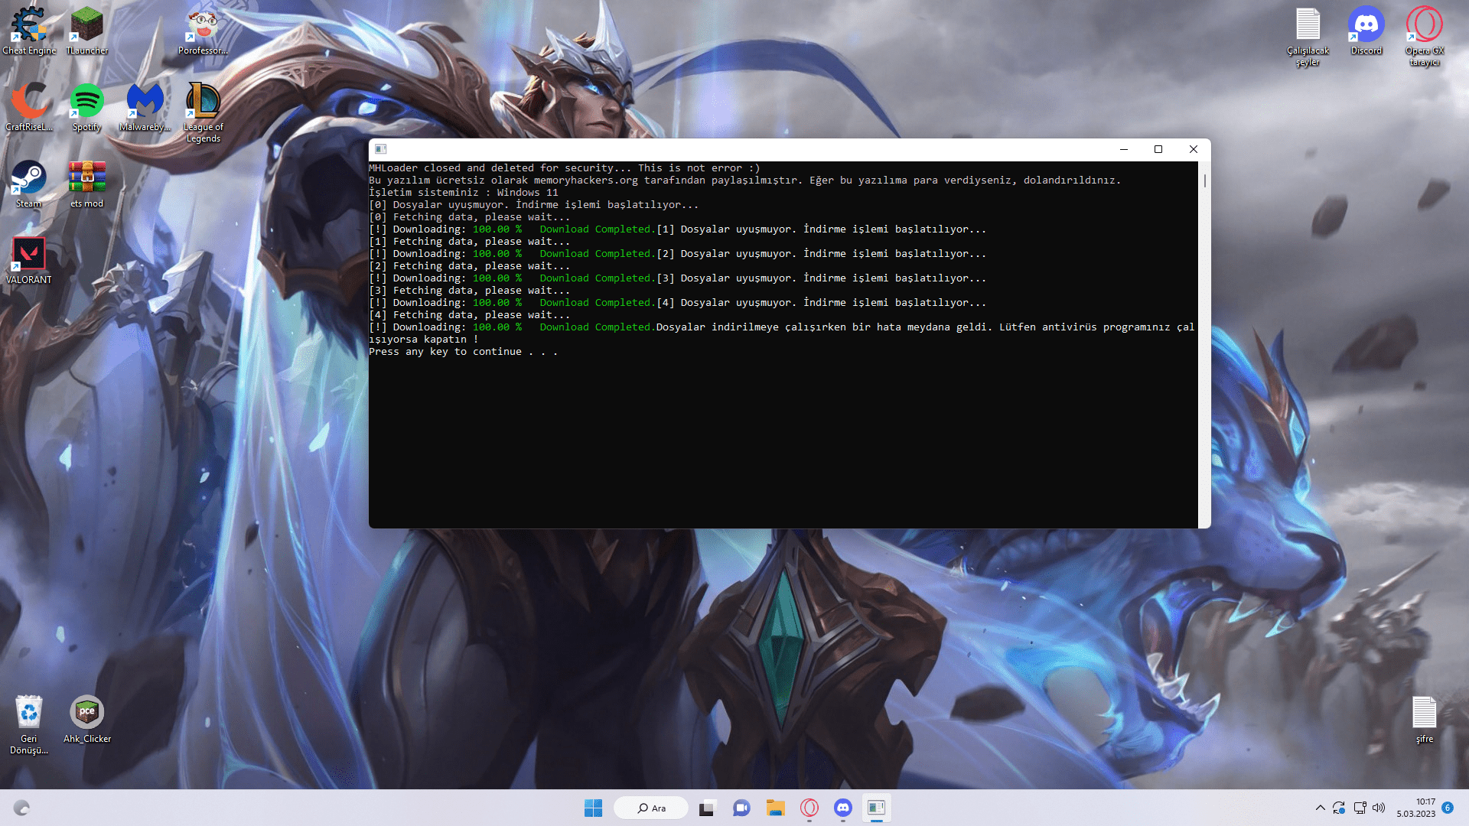Select the Ahk_Clicker desktop icon
This screenshot has width=1469, height=826.
tap(87, 719)
